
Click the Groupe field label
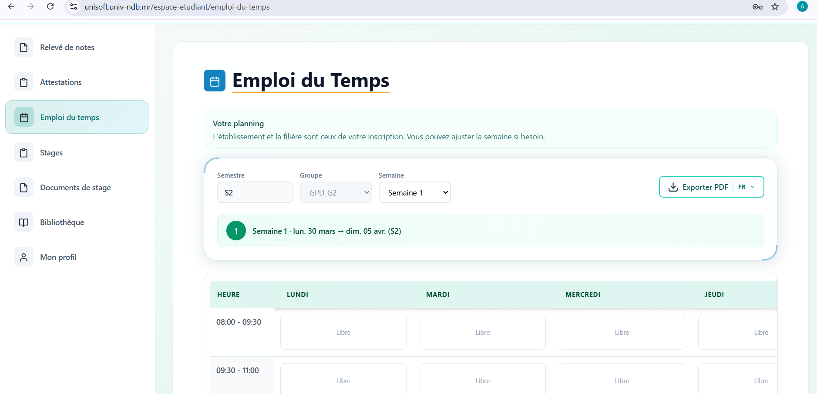pos(311,175)
